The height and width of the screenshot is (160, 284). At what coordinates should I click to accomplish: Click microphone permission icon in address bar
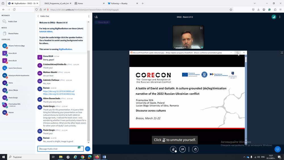[48, 10]
